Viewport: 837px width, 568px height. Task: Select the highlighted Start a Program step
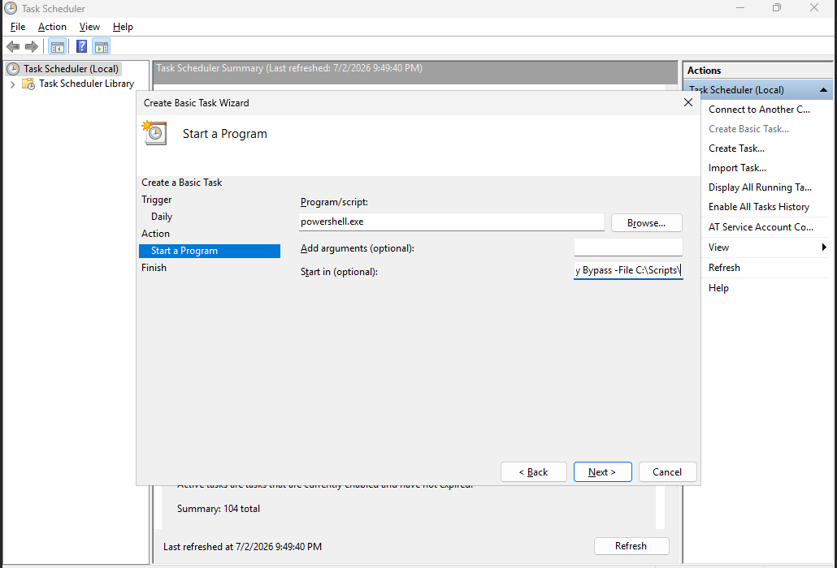coord(210,251)
